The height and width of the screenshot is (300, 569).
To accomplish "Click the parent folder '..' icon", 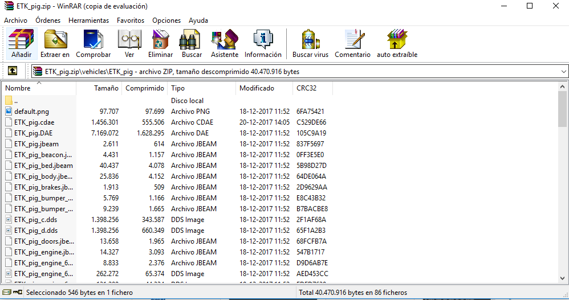I will click(x=9, y=100).
